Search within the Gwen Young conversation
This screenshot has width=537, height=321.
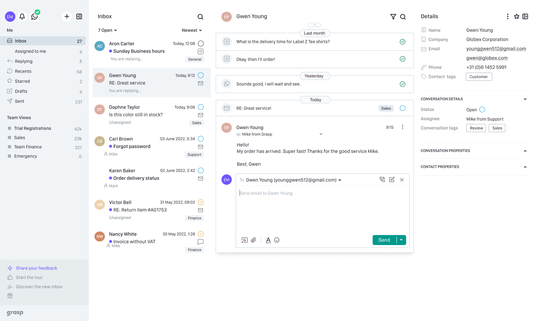[x=403, y=16]
